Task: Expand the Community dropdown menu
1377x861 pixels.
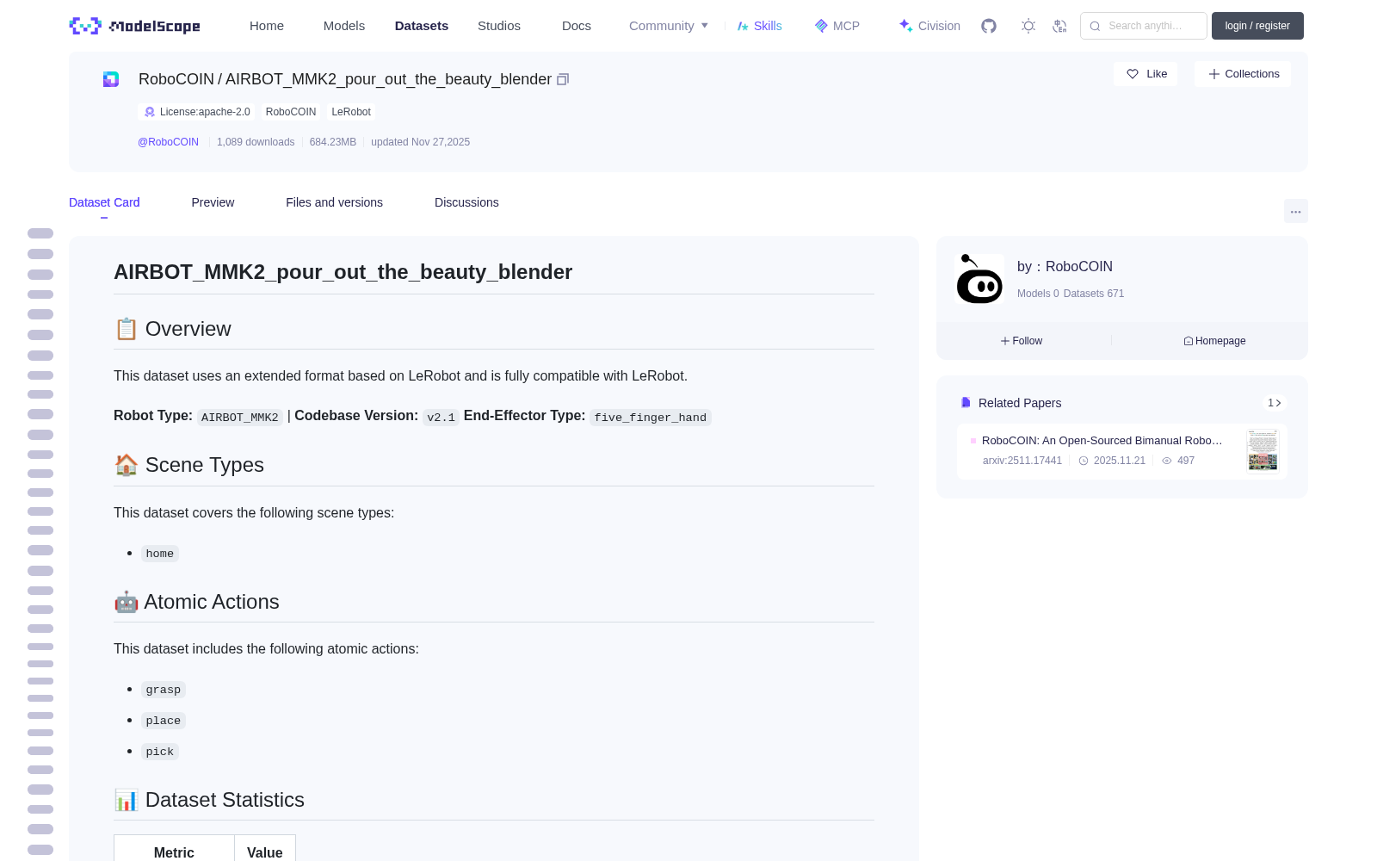Action: click(x=669, y=26)
